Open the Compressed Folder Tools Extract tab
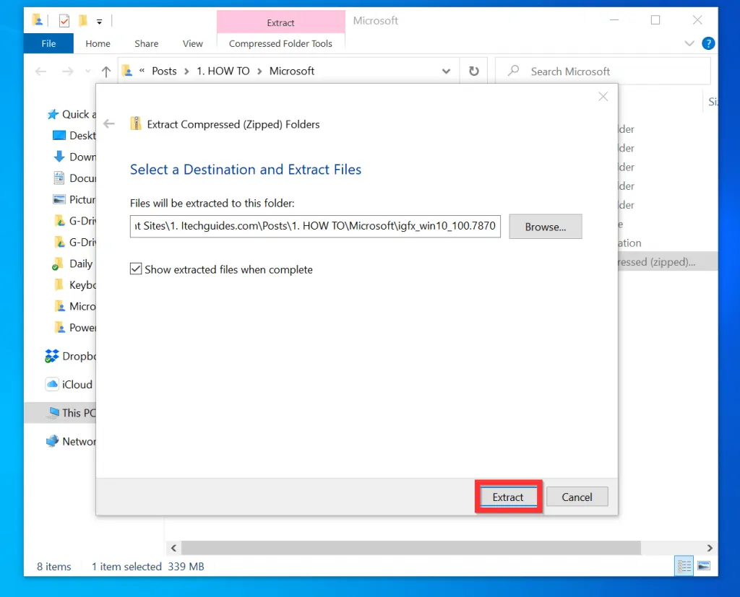The image size is (740, 597). click(x=280, y=22)
